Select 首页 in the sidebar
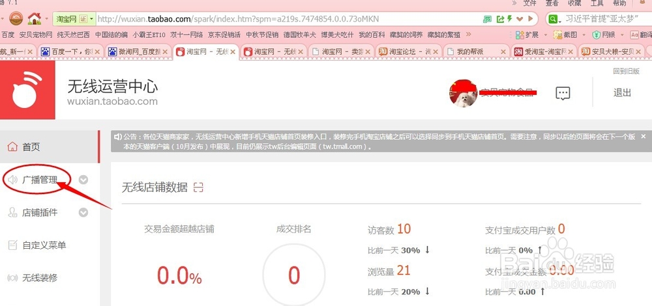Viewport: 652px width, 306px height. click(x=50, y=146)
